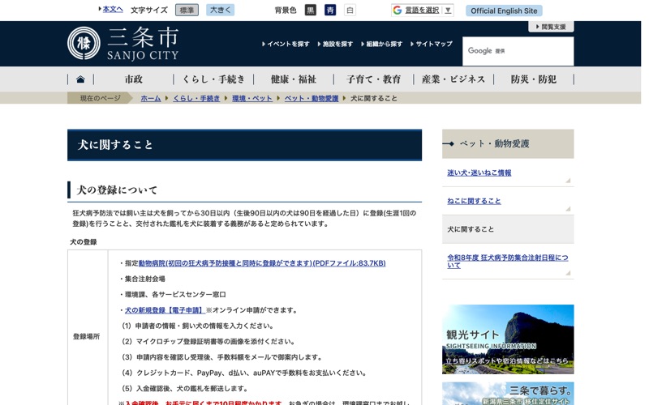Open ねこに関すること sidebar link
The width and height of the screenshot is (649, 405).
pos(474,201)
